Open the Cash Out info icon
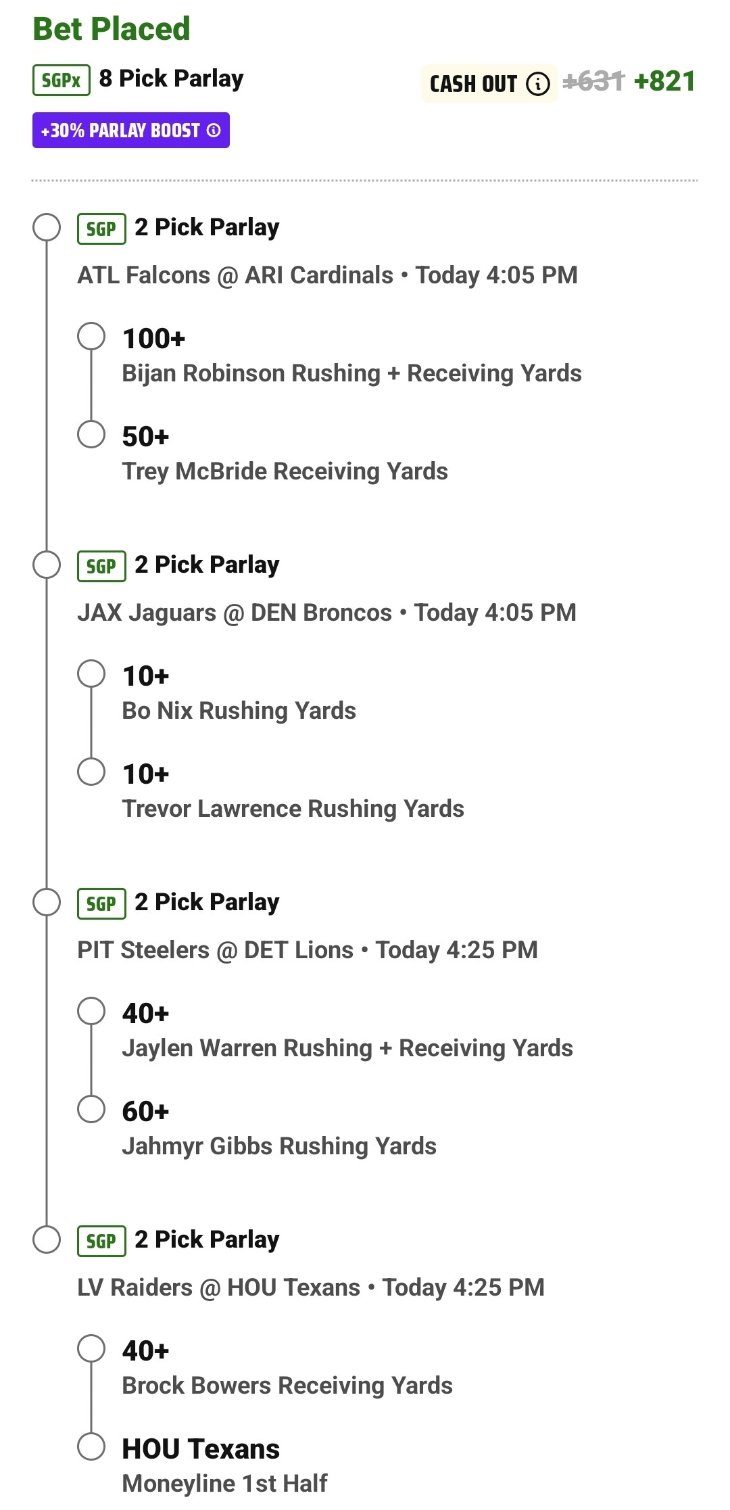Viewport: 730px width, 1510px height. tap(538, 84)
